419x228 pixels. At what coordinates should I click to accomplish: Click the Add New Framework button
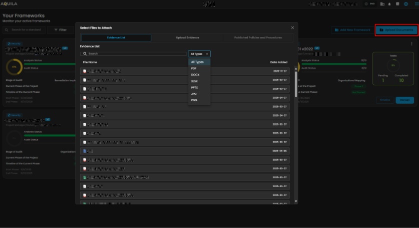352,30
